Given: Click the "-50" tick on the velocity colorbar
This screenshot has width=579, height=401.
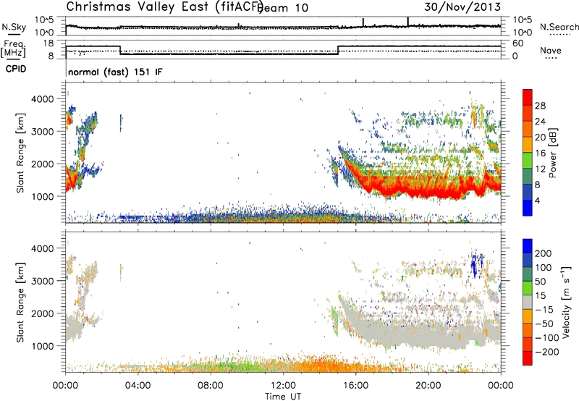Looking at the screenshot, I should pos(544,324).
